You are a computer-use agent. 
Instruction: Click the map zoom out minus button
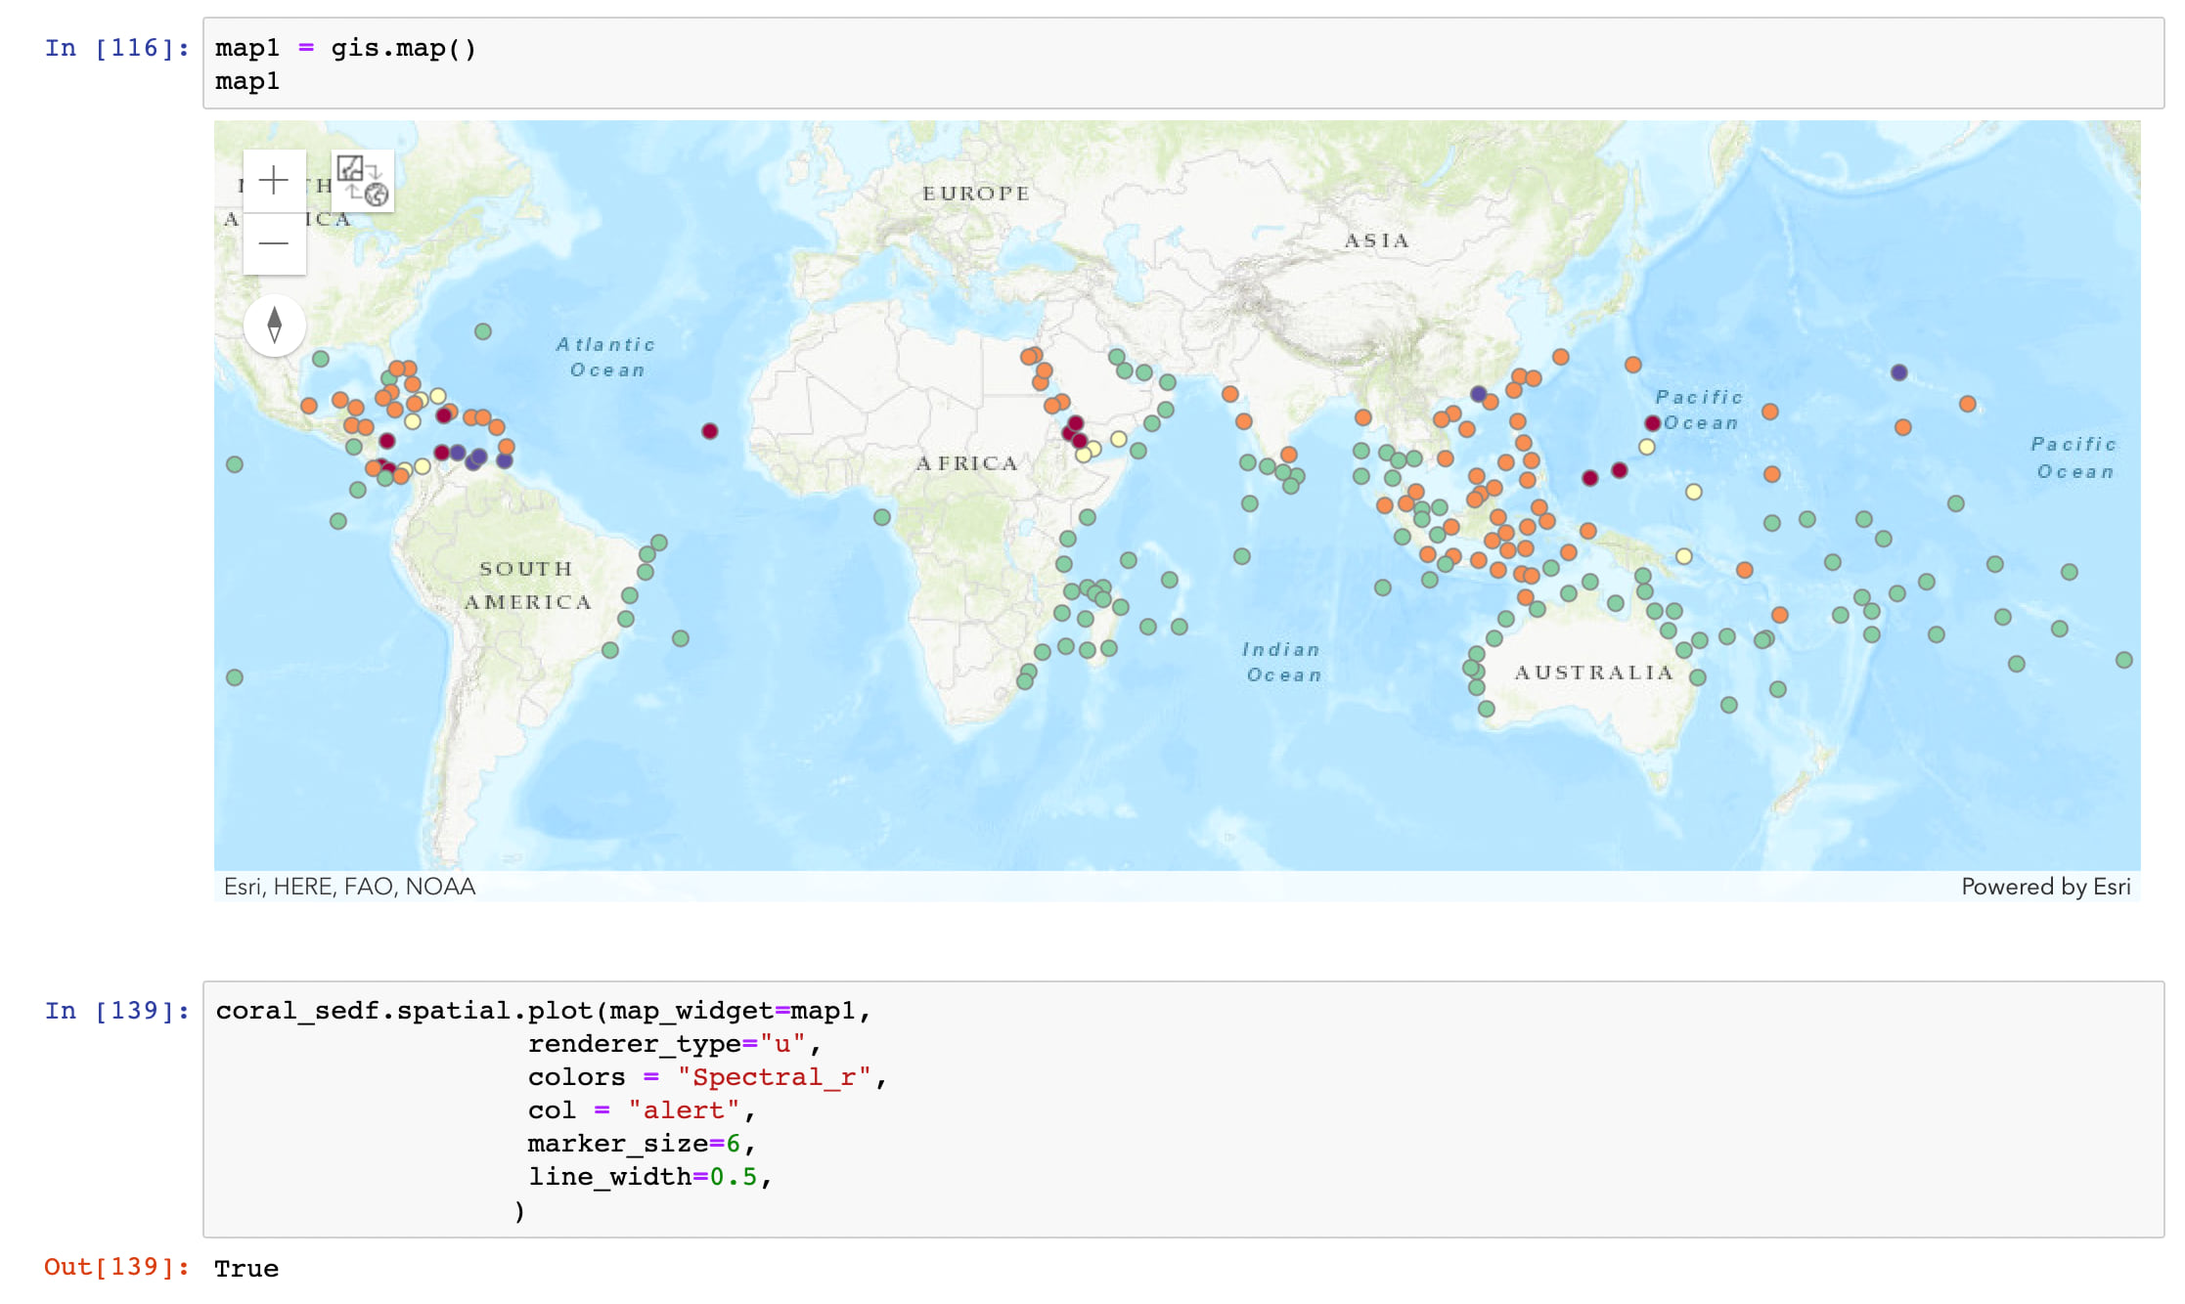[274, 243]
